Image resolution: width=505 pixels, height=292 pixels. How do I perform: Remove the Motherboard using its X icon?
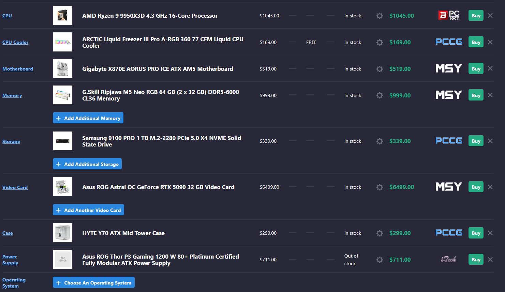[x=490, y=68]
